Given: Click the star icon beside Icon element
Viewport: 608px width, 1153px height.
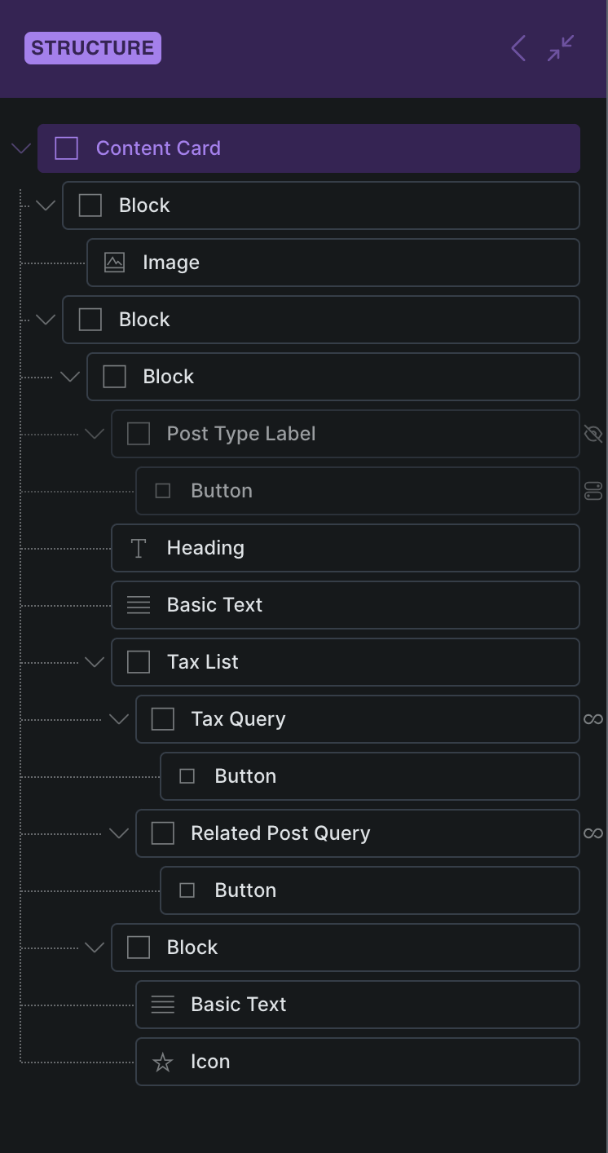Looking at the screenshot, I should tap(163, 1062).
